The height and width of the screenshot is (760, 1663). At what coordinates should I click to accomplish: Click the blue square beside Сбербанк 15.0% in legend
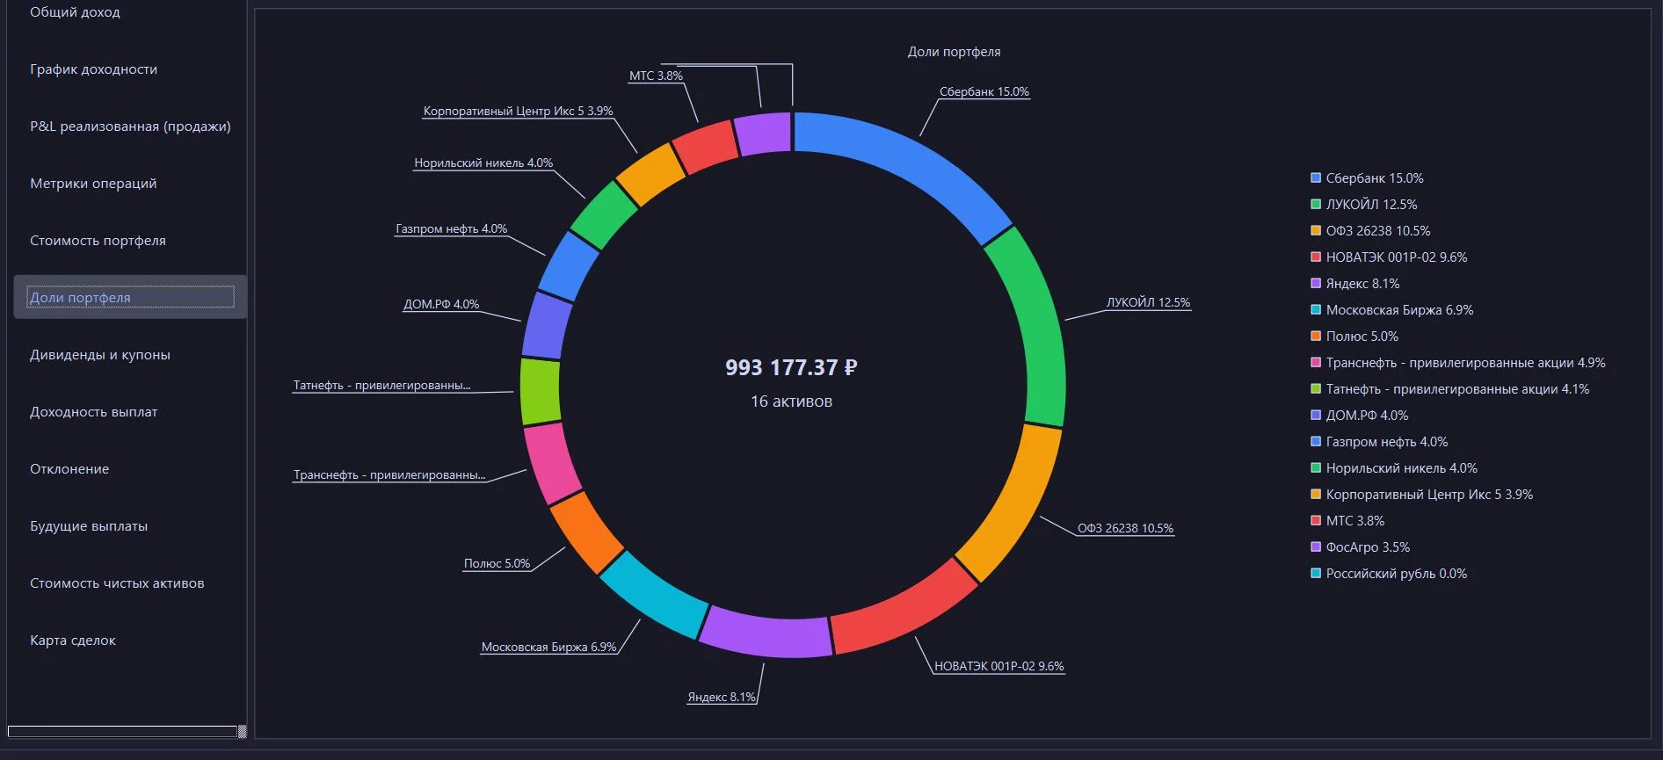pyautogui.click(x=1316, y=178)
